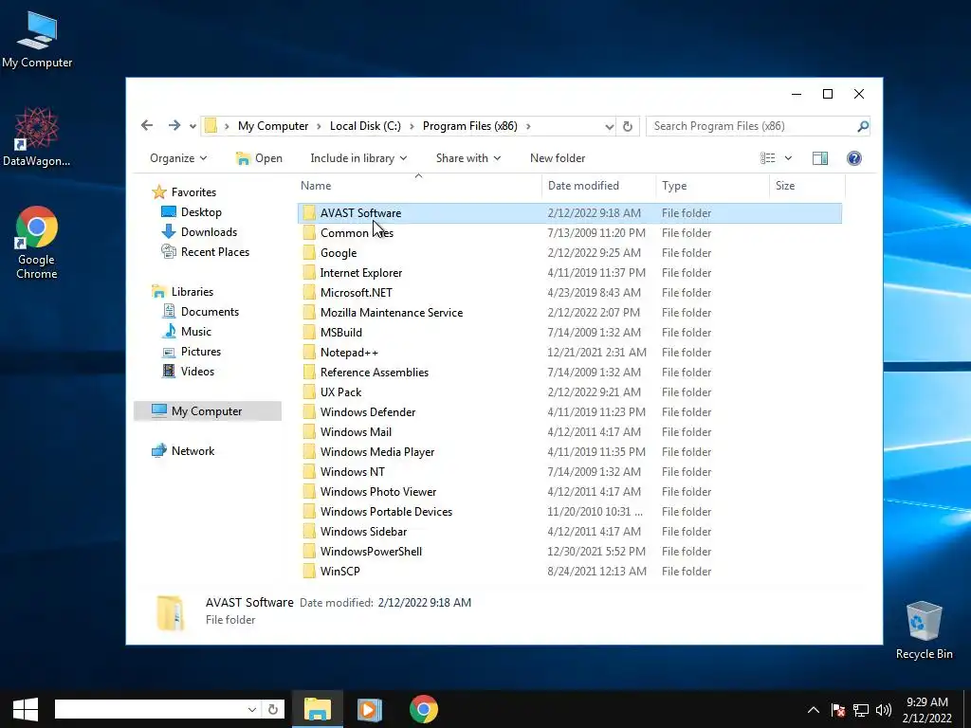Select the Microsoft.NET folder icon

click(309, 292)
